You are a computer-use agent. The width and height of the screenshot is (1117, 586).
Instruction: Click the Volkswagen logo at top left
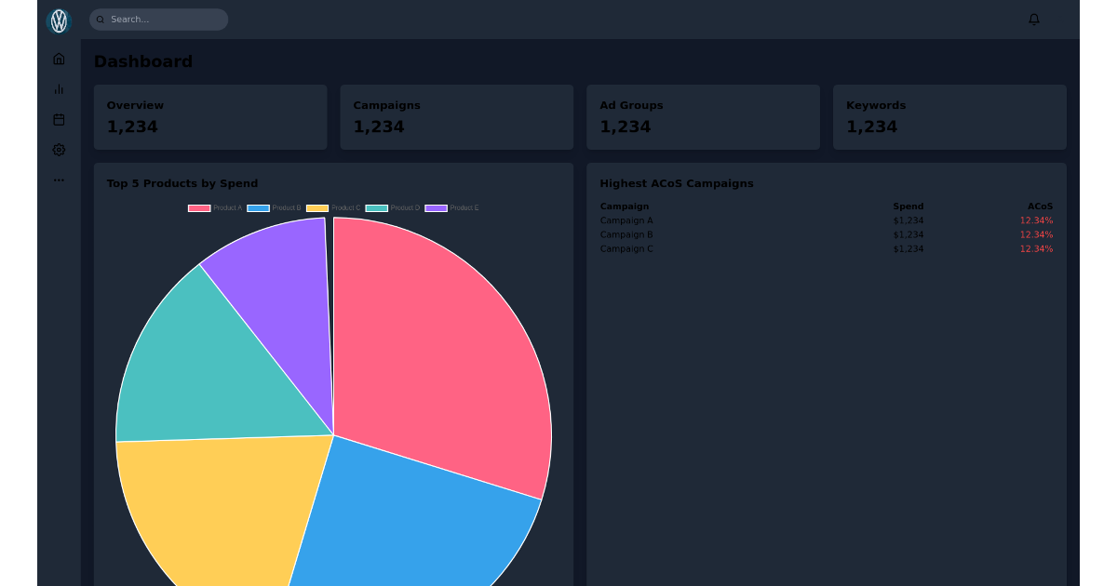[58, 20]
